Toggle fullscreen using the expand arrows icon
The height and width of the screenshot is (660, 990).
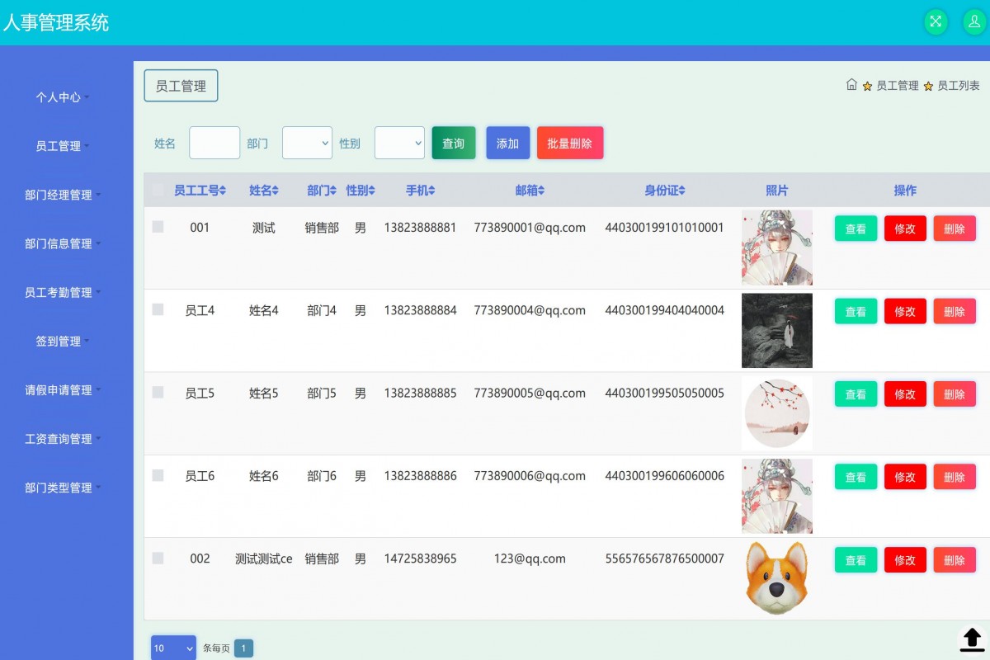point(936,22)
